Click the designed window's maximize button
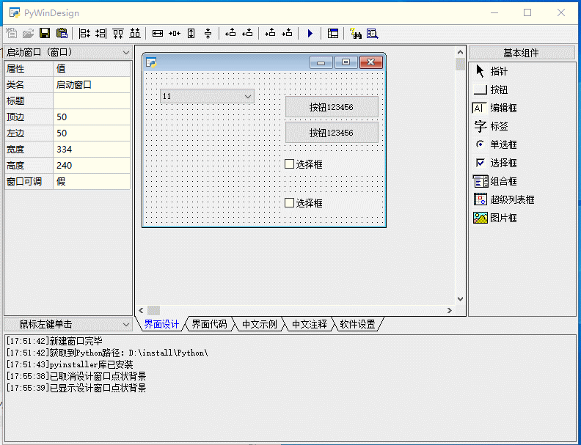Viewport: 581px width, 445px height. tap(346, 62)
